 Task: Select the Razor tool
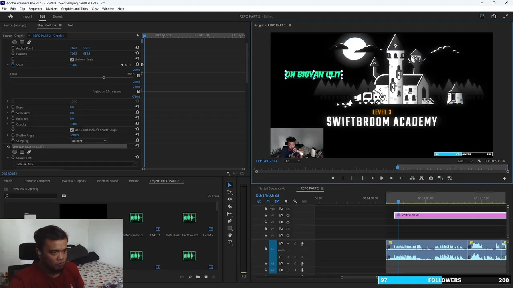pyautogui.click(x=230, y=206)
